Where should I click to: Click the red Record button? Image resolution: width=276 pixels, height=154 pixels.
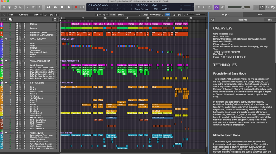(76, 7)
